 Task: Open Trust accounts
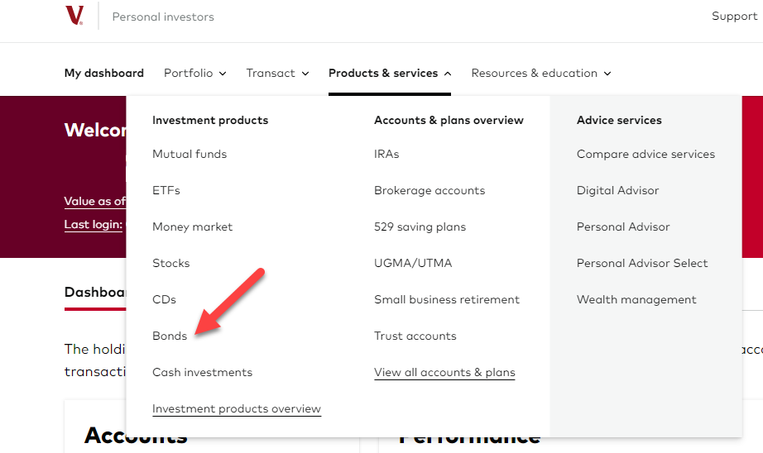(x=415, y=336)
